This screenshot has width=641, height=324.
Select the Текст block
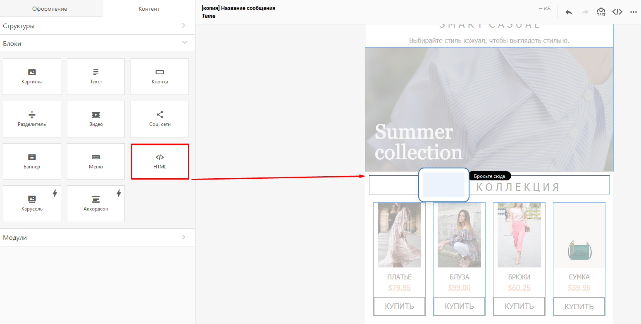(96, 76)
